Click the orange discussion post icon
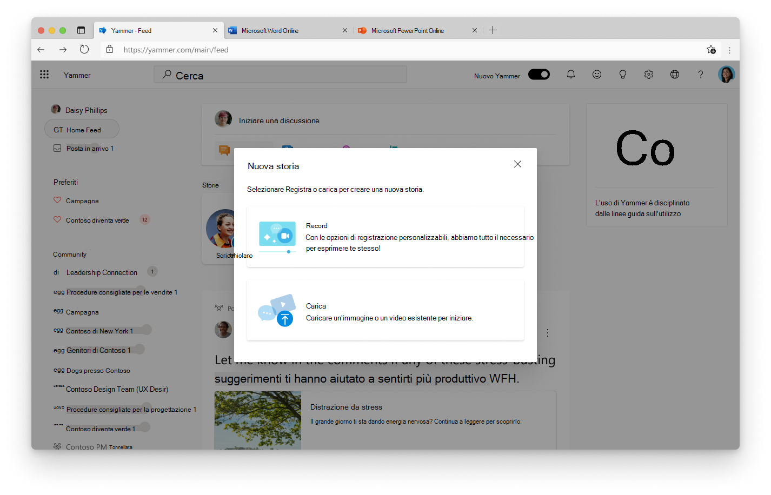 tap(224, 150)
